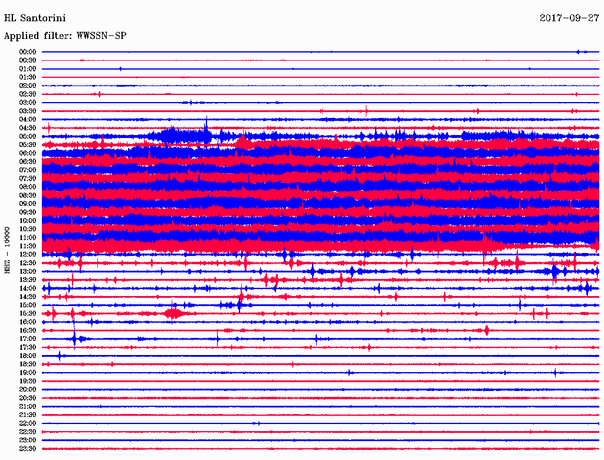Select the 15:00 time label
604x460 pixels.
[x=28, y=305]
